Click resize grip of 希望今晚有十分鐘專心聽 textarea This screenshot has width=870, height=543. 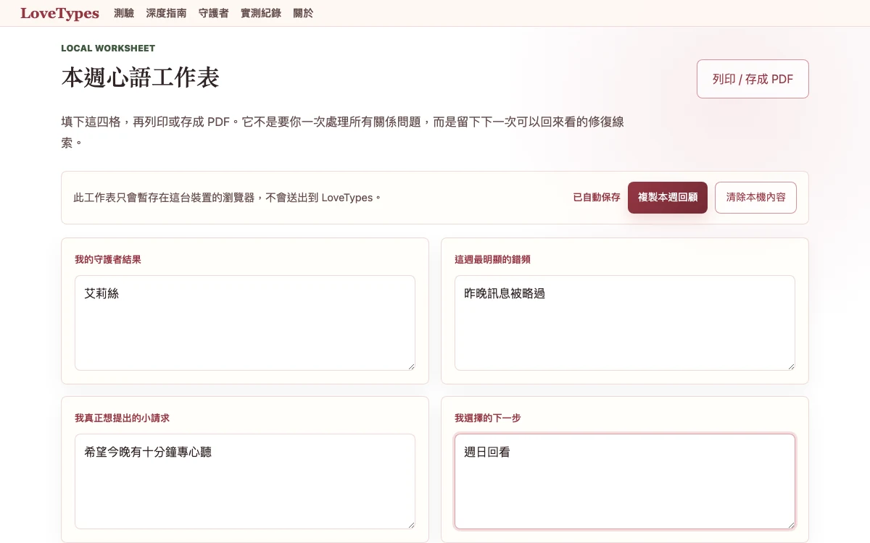(x=411, y=525)
